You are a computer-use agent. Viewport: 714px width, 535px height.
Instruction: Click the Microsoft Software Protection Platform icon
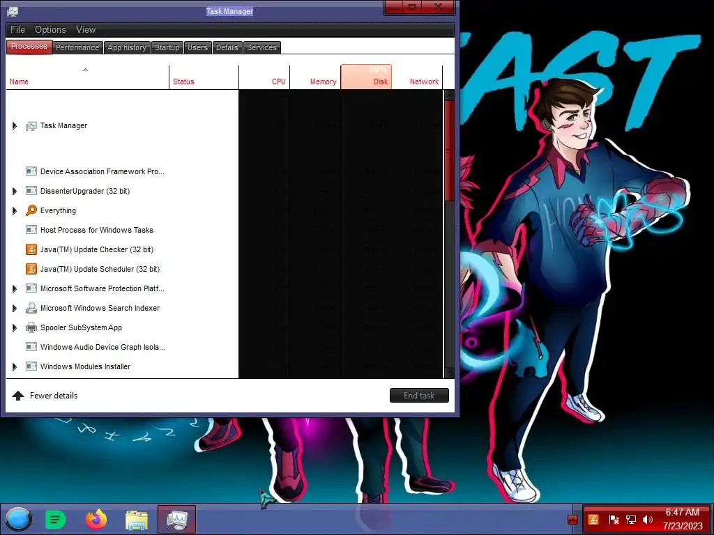tap(31, 288)
